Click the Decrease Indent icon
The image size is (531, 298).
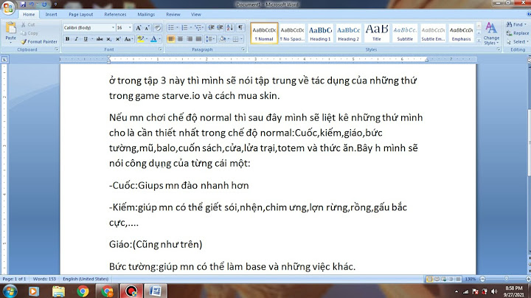[211, 28]
